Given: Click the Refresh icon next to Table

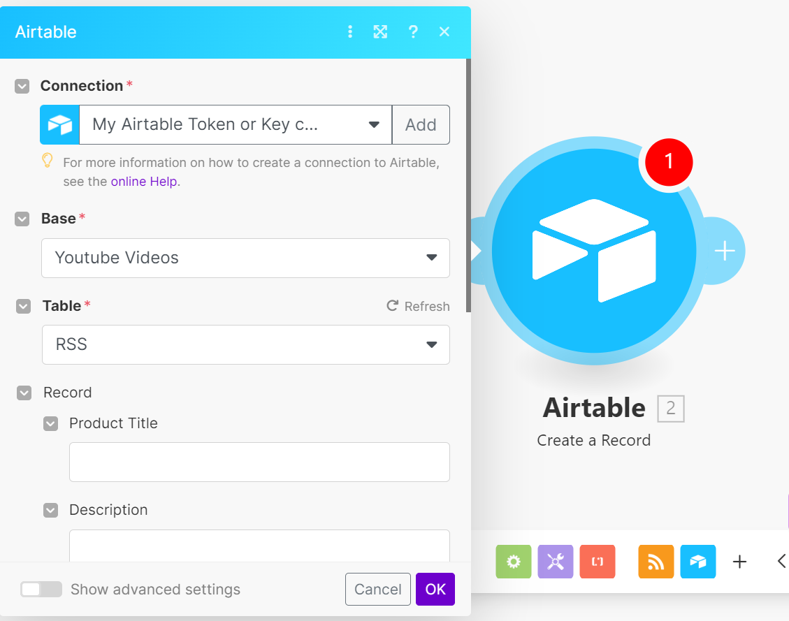Looking at the screenshot, I should (x=393, y=306).
